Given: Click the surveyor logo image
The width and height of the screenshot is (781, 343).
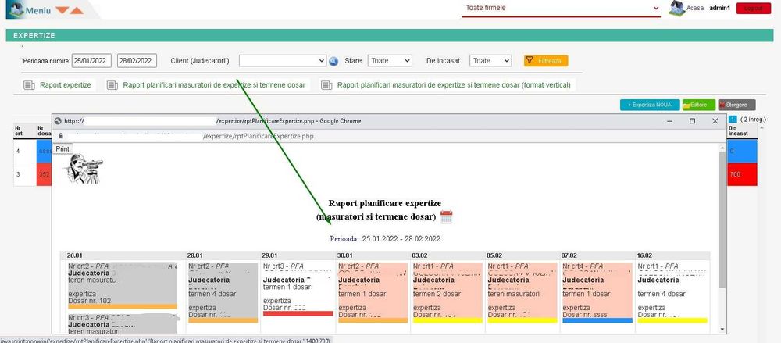Looking at the screenshot, I should point(83,169).
